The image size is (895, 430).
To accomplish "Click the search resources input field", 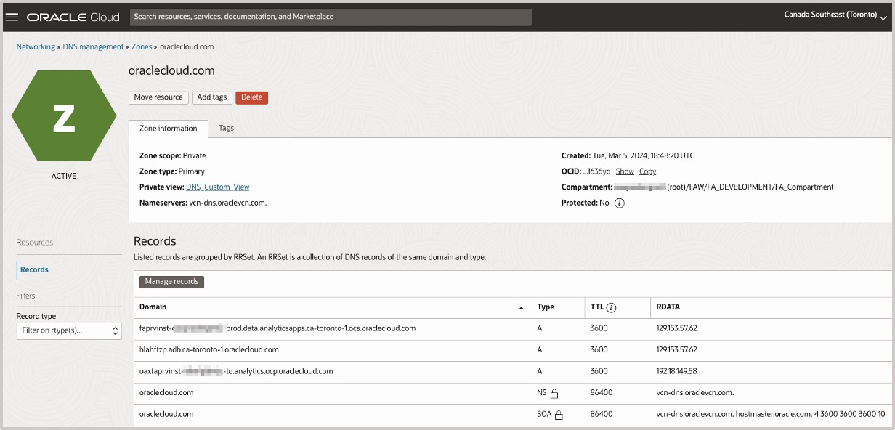I will click(x=331, y=17).
